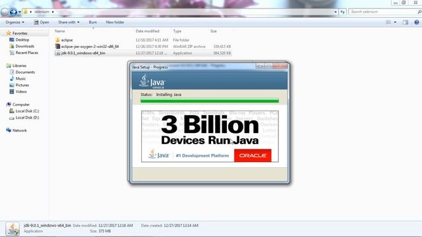The height and width of the screenshot is (237, 422).
Task: Click New folder in toolbar
Action: (115, 22)
